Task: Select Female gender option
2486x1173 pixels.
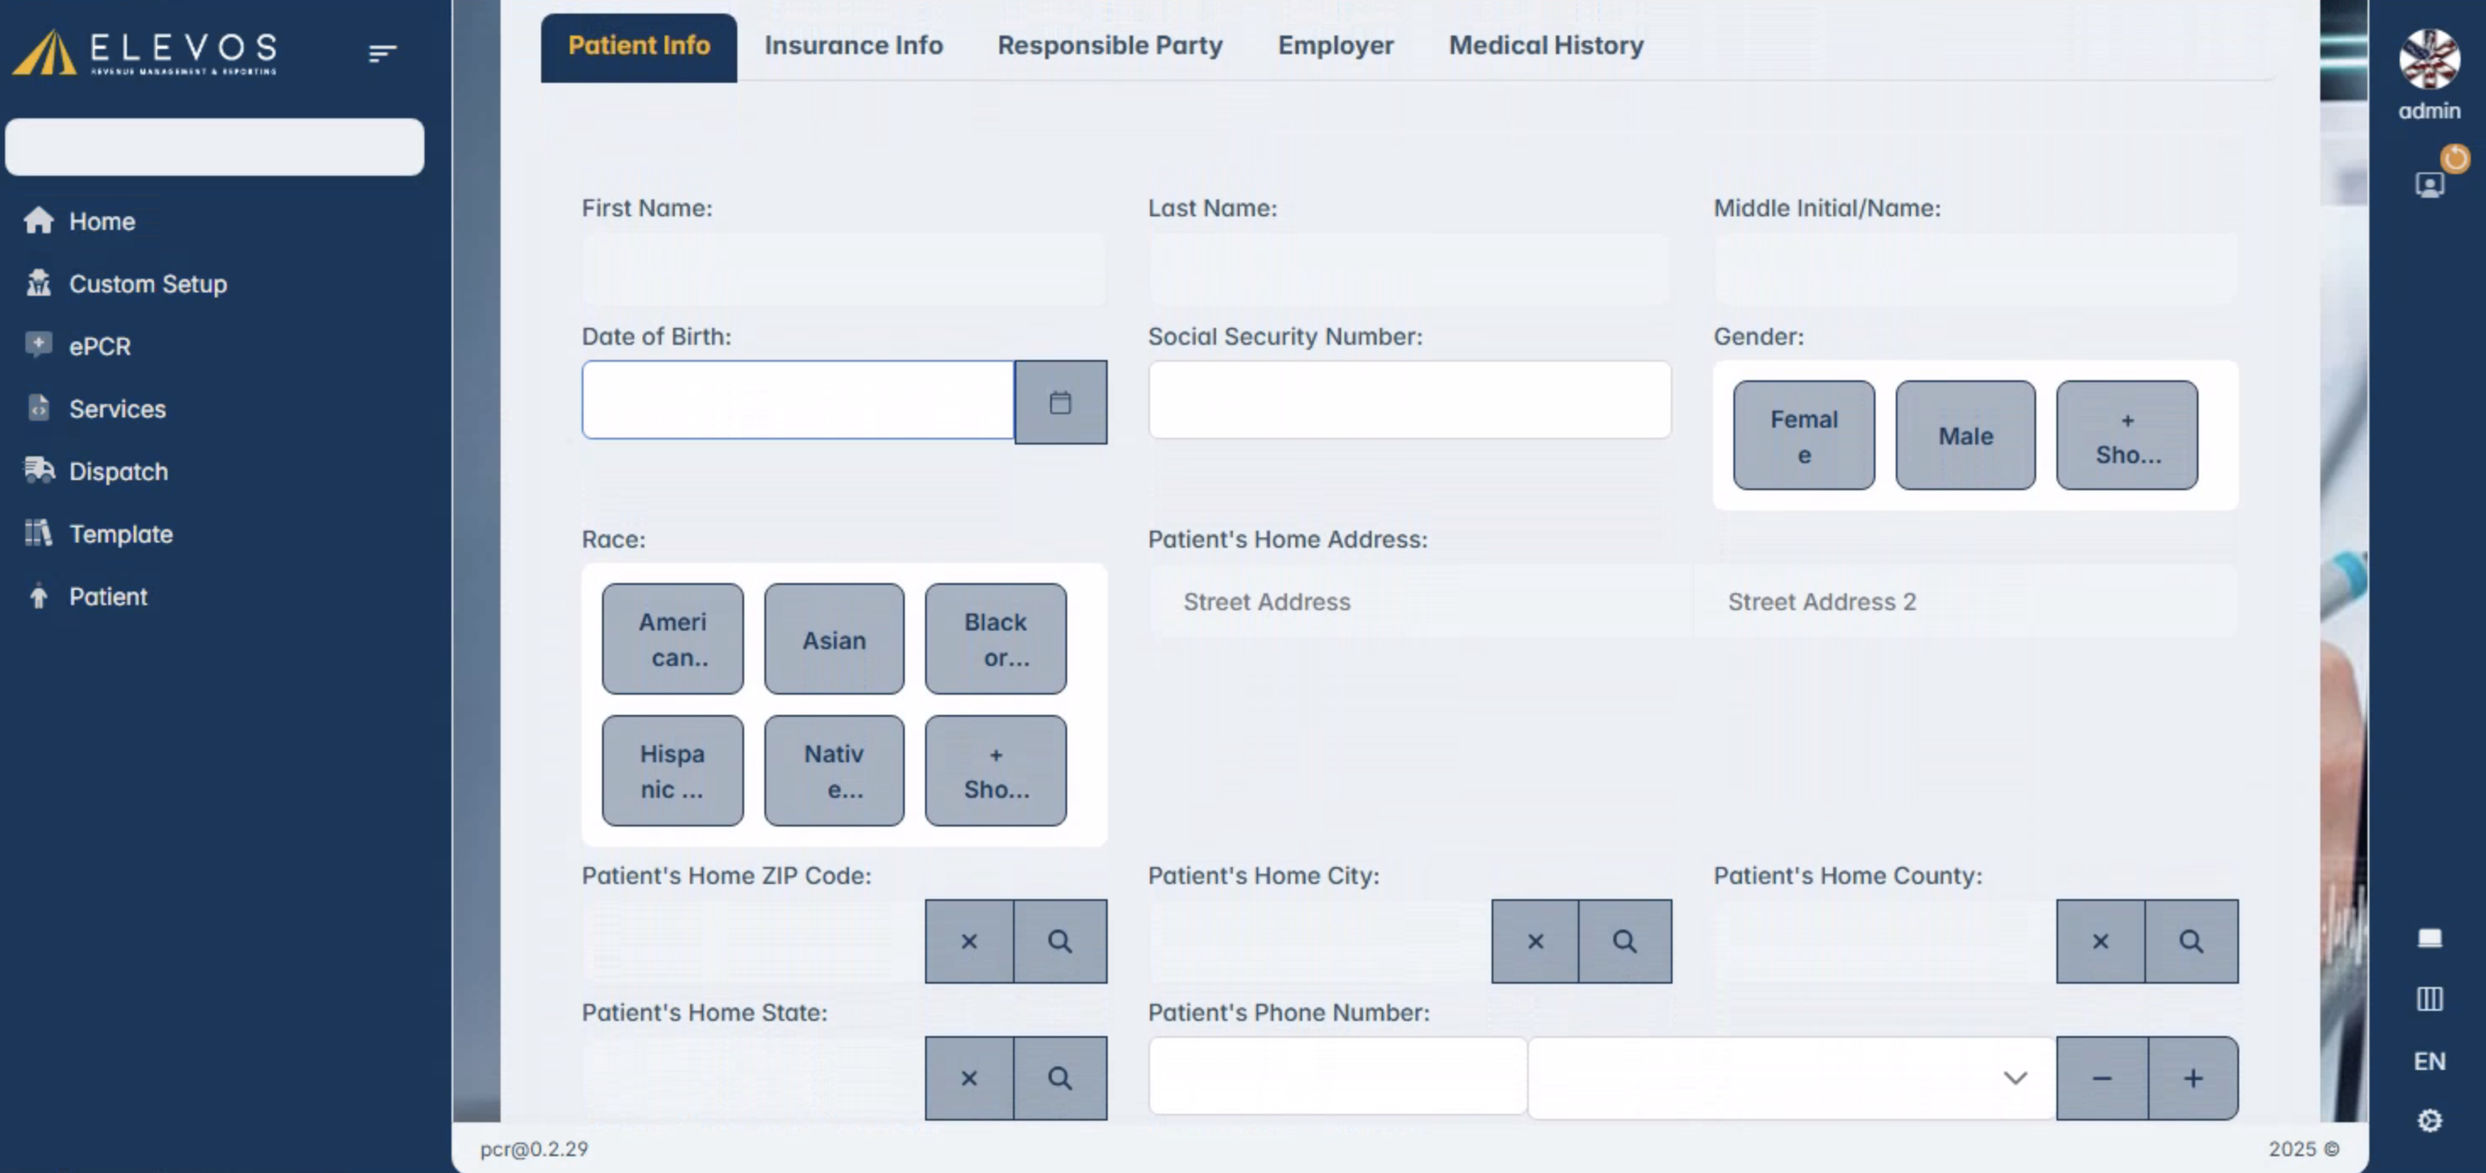Action: pyautogui.click(x=1803, y=435)
